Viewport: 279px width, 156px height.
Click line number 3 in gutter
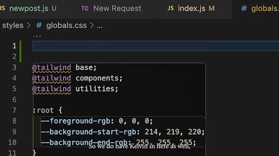pyautogui.click(x=14, y=68)
